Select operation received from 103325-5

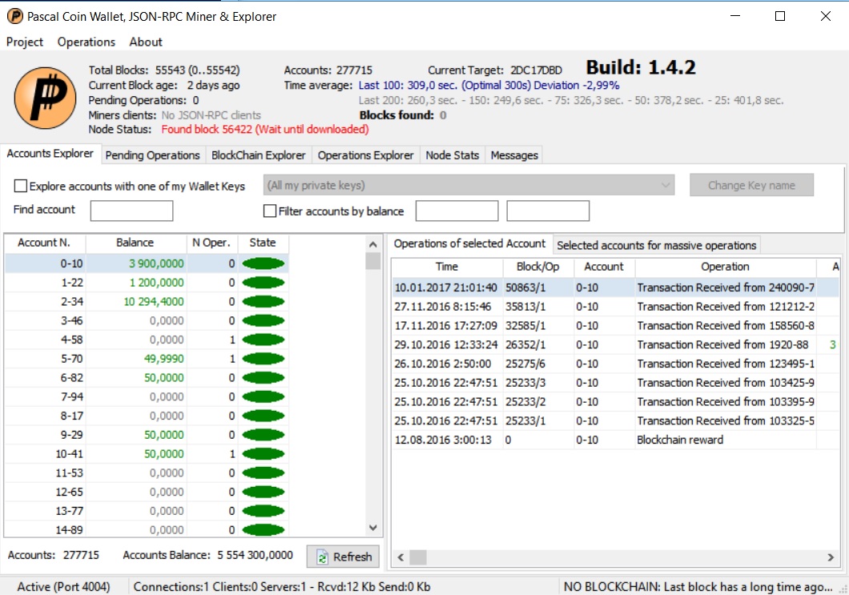[x=616, y=420]
